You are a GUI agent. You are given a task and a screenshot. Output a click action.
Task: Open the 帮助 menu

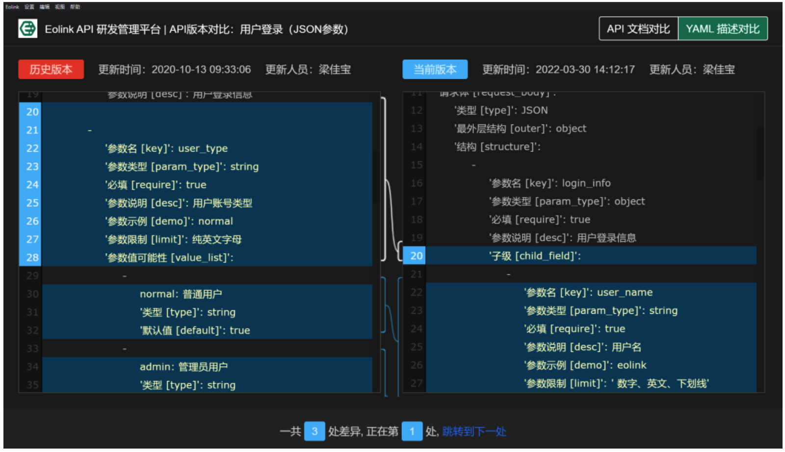pos(75,7)
